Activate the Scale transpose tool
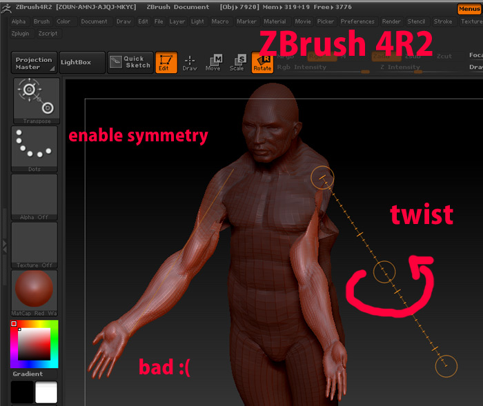This screenshot has height=406, width=483. coord(237,63)
